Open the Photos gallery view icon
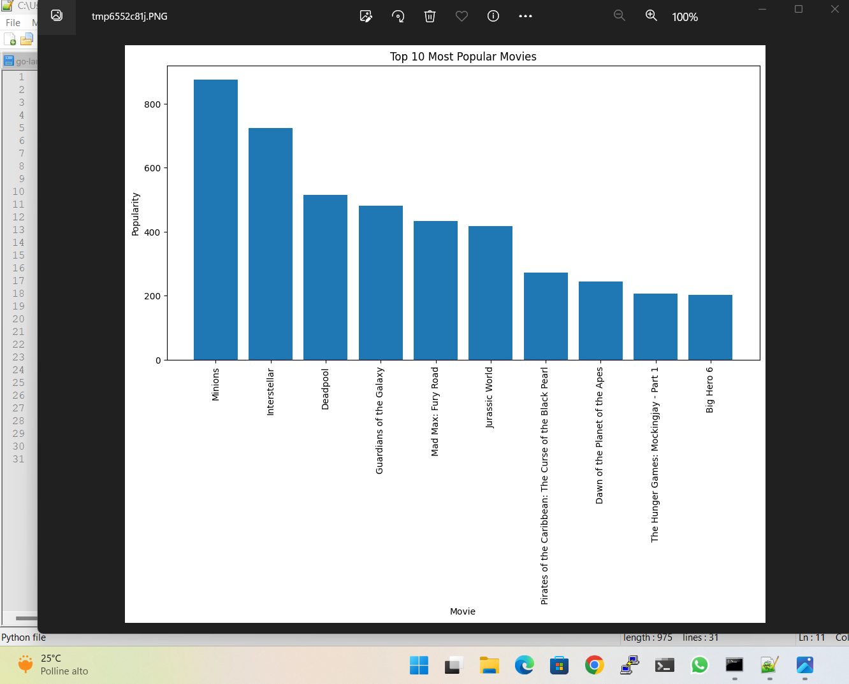This screenshot has height=684, width=849. (x=57, y=15)
